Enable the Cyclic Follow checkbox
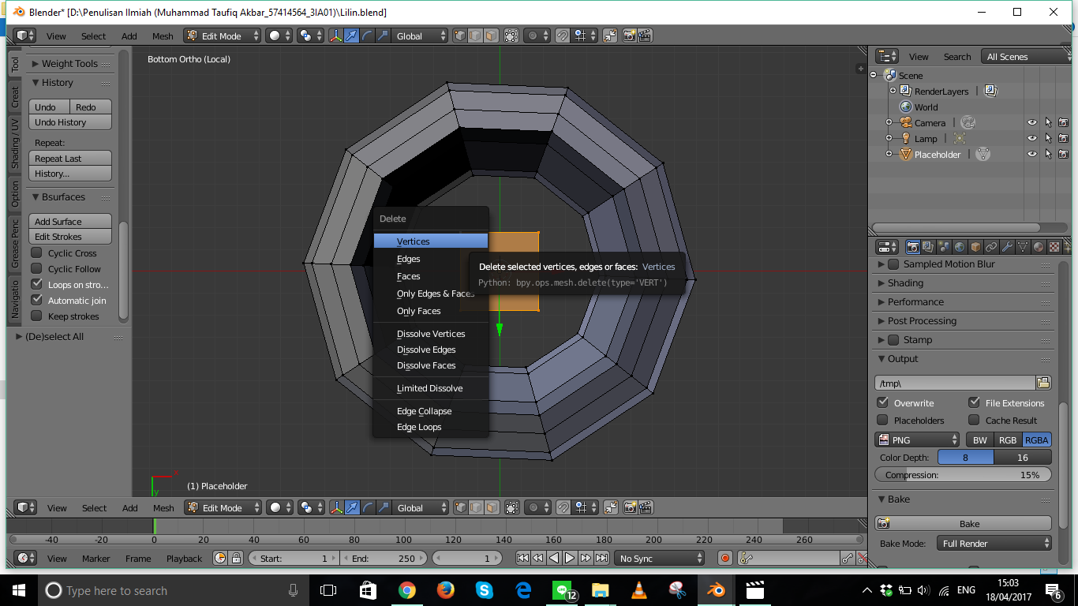The height and width of the screenshot is (606, 1078). (x=36, y=268)
